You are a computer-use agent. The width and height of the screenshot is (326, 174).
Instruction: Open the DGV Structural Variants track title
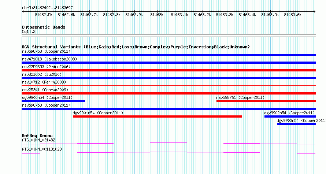[136, 47]
